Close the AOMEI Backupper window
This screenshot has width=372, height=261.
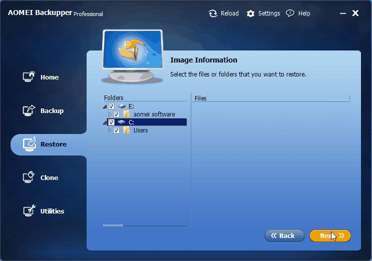[x=355, y=13]
